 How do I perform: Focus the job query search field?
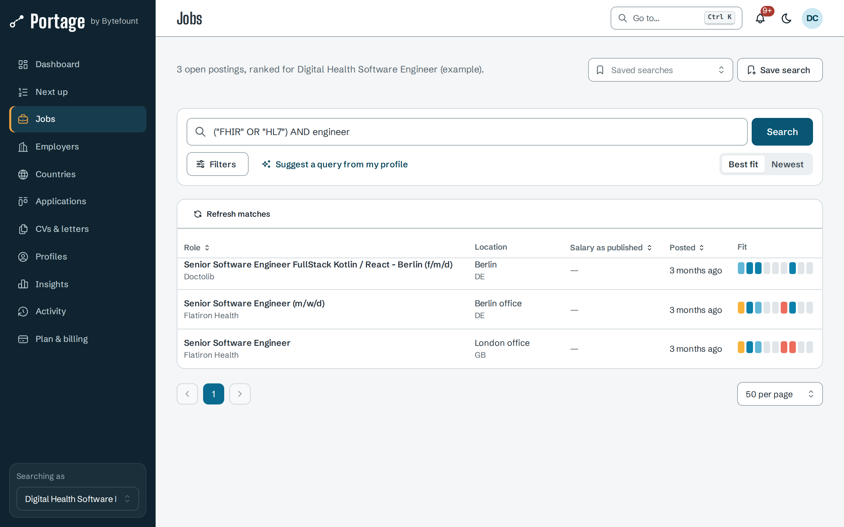coord(467,132)
